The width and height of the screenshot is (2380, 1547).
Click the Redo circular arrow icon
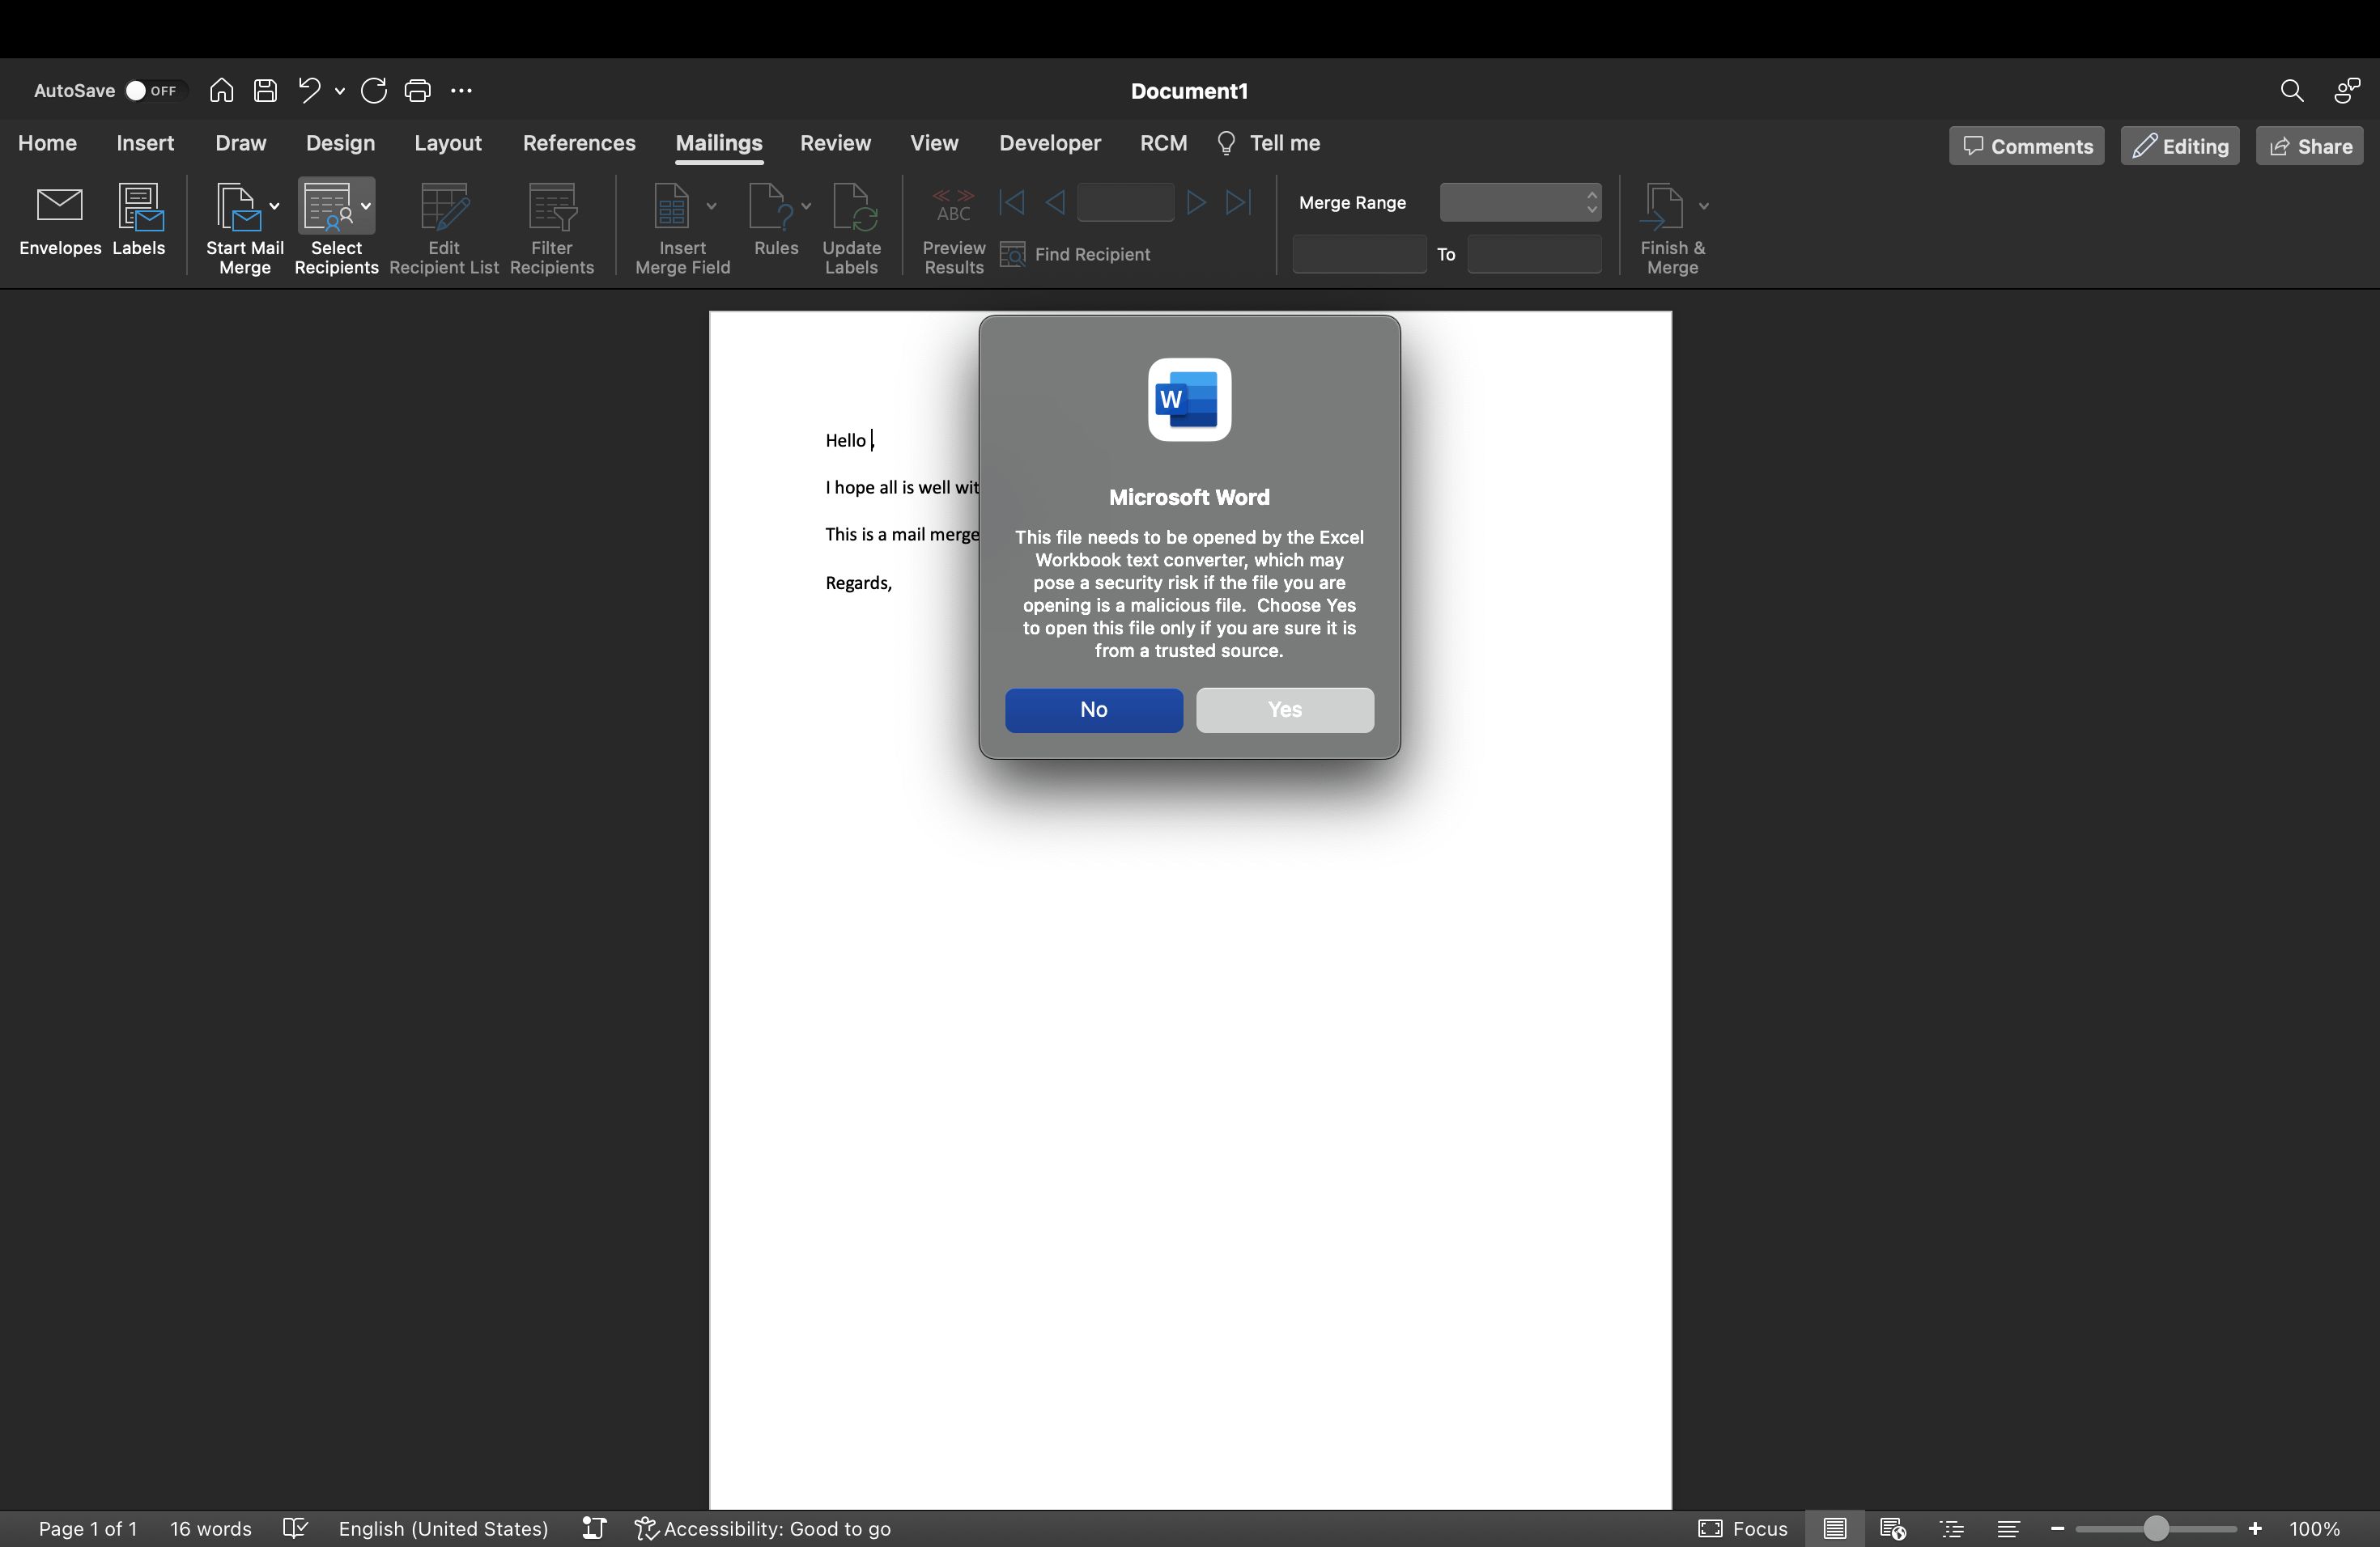coord(374,91)
